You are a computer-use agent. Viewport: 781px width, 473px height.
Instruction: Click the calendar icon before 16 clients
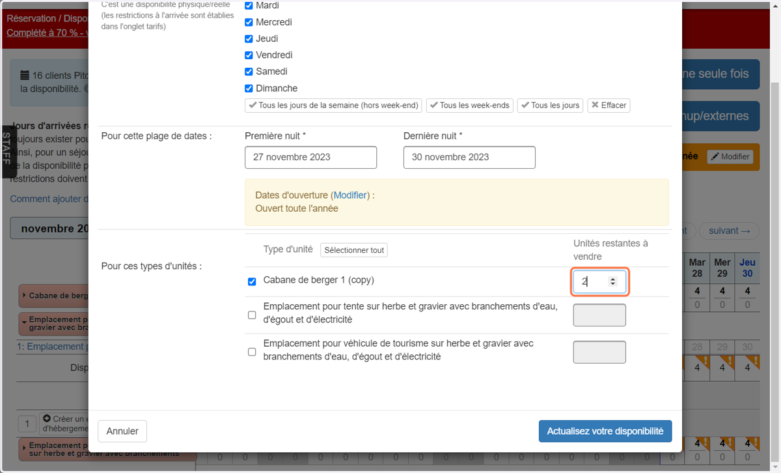pos(25,76)
